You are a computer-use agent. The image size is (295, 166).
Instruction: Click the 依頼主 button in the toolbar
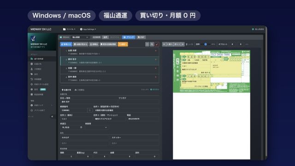pos(94,44)
